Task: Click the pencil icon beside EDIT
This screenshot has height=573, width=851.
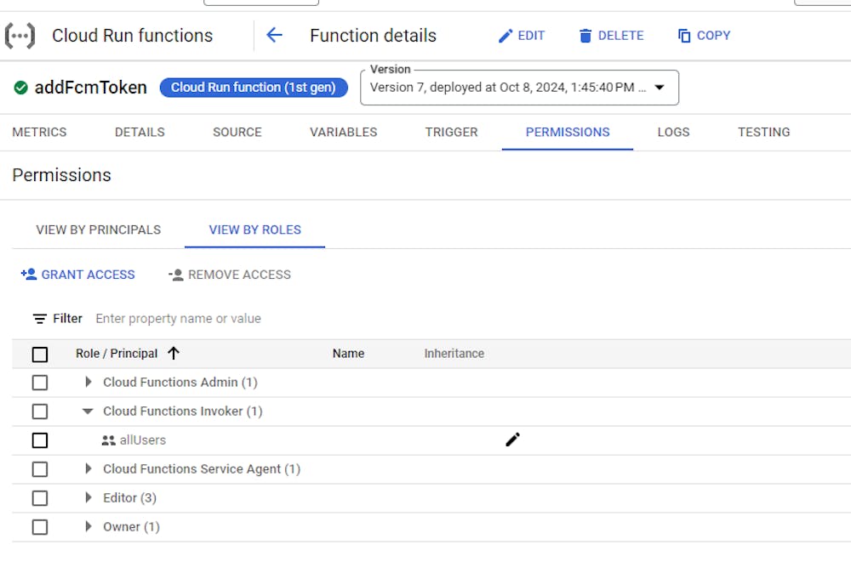Action: click(x=505, y=36)
